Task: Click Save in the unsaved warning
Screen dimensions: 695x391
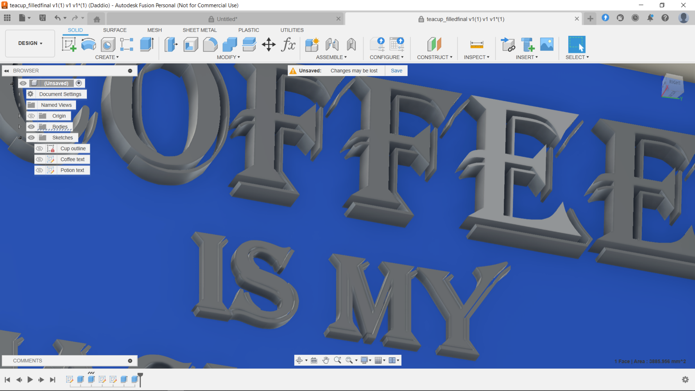Action: coord(396,71)
